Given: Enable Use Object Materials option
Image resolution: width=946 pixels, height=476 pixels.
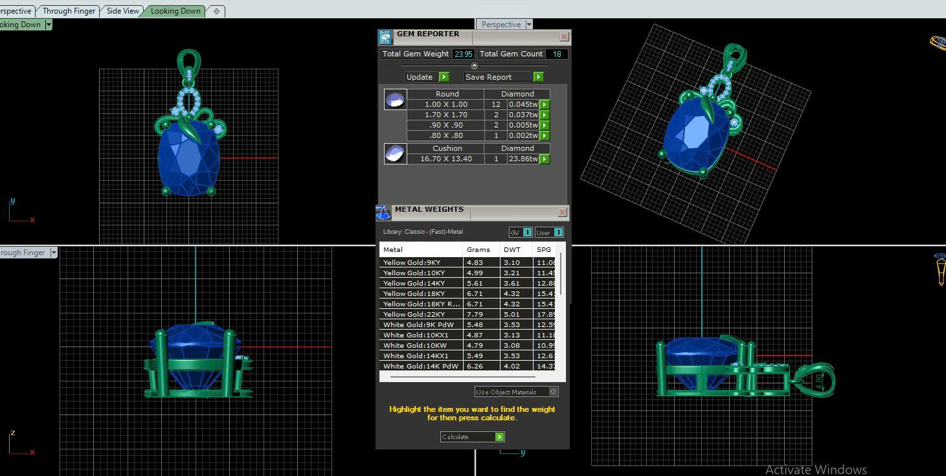Looking at the screenshot, I should [x=553, y=392].
